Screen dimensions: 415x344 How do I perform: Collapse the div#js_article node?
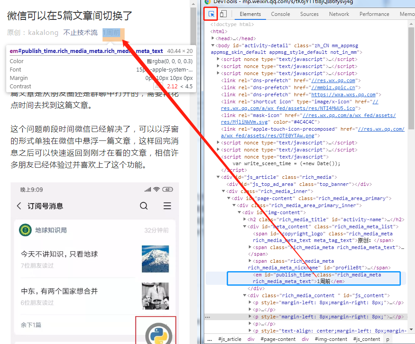point(218,177)
